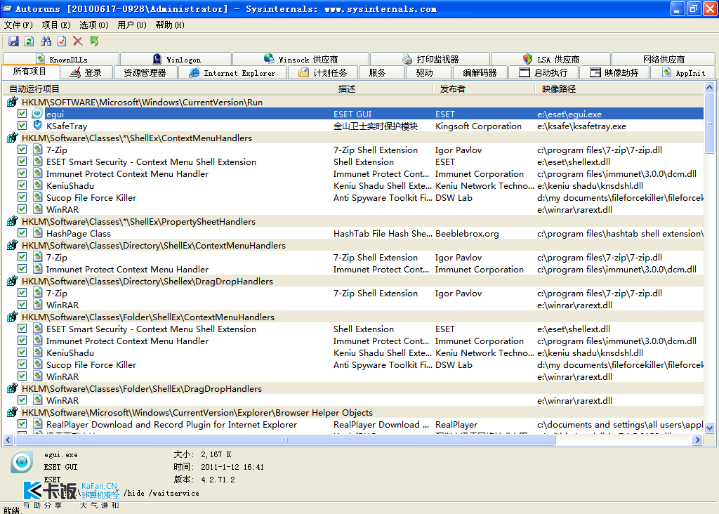Sort by 映像路径 column header
The width and height of the screenshot is (719, 514).
(x=619, y=88)
